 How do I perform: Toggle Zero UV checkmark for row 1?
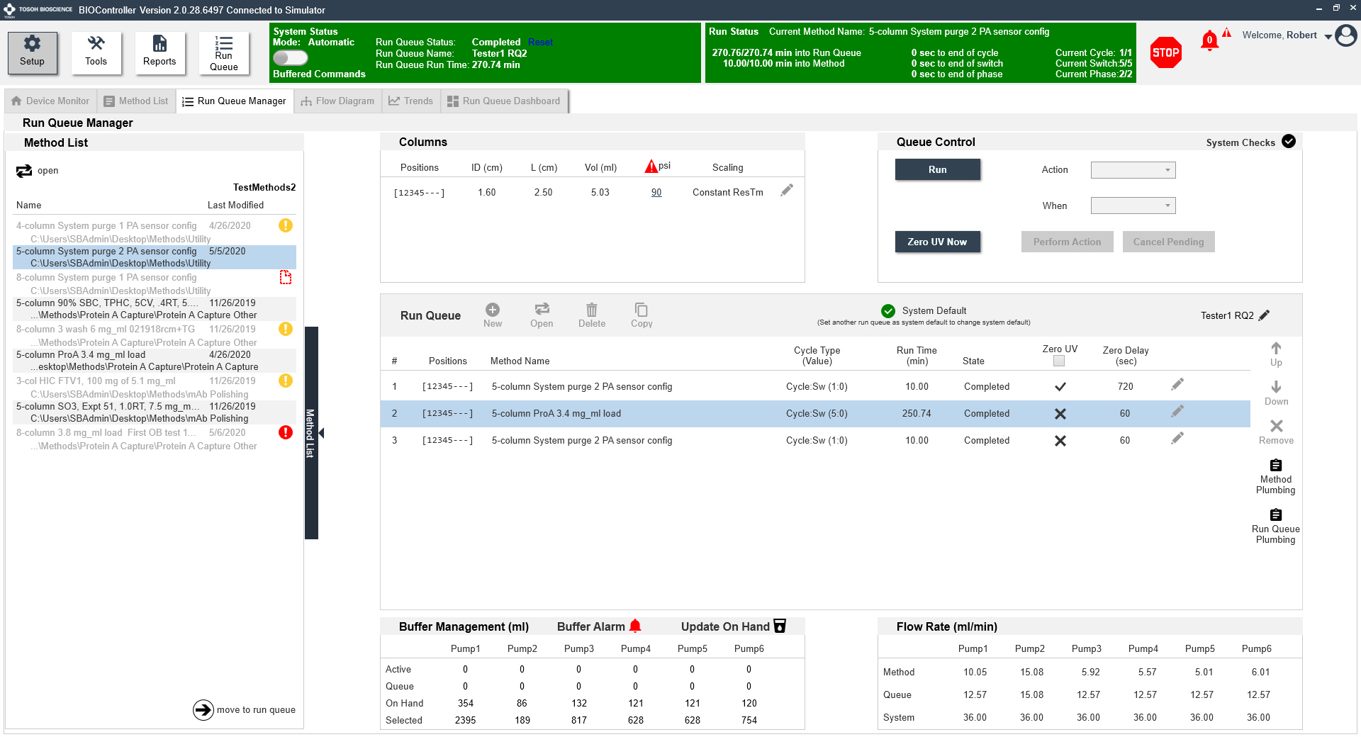click(x=1060, y=387)
